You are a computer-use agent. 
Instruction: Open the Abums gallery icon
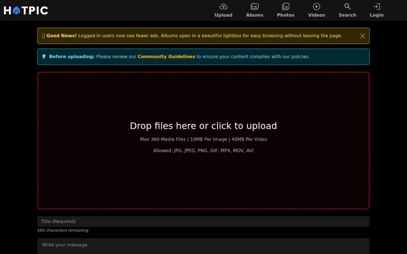pos(254,6)
